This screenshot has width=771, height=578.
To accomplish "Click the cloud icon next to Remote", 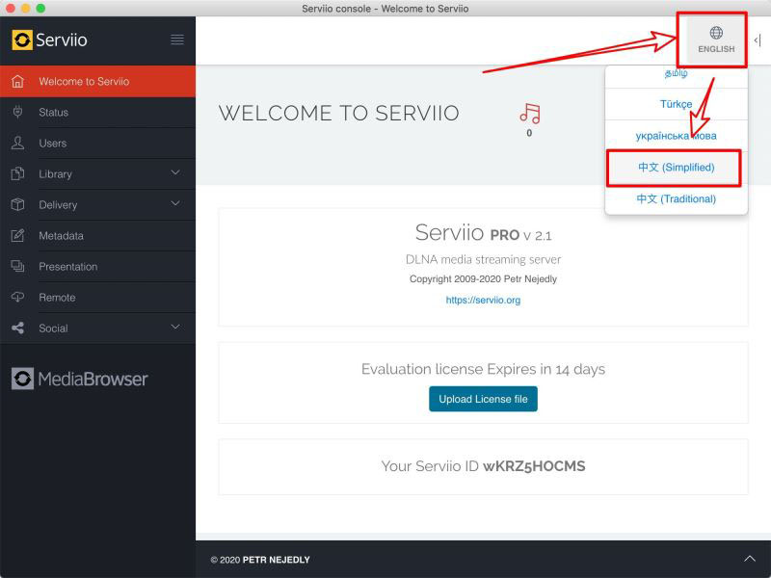I will [17, 297].
